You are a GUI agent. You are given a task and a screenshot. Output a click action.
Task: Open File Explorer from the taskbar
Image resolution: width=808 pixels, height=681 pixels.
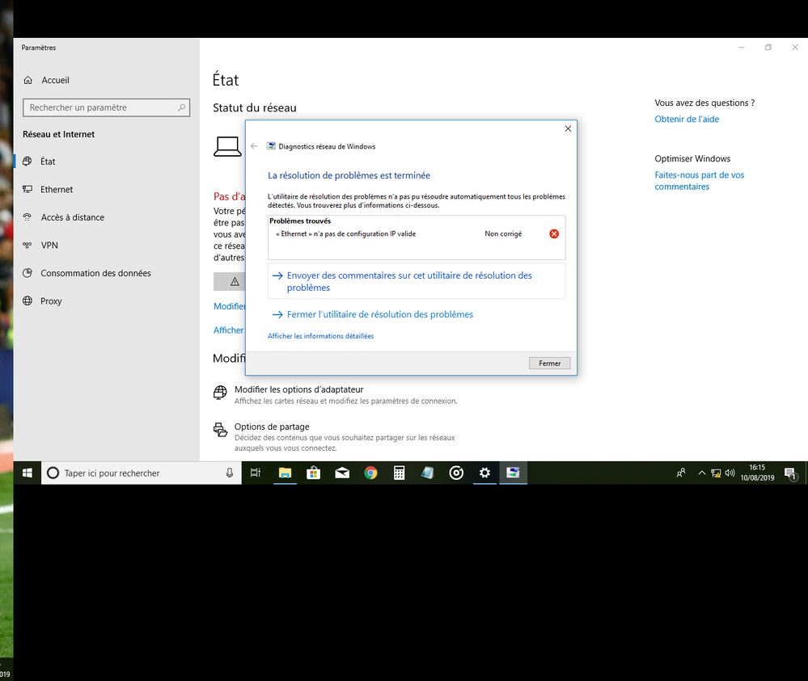(285, 473)
